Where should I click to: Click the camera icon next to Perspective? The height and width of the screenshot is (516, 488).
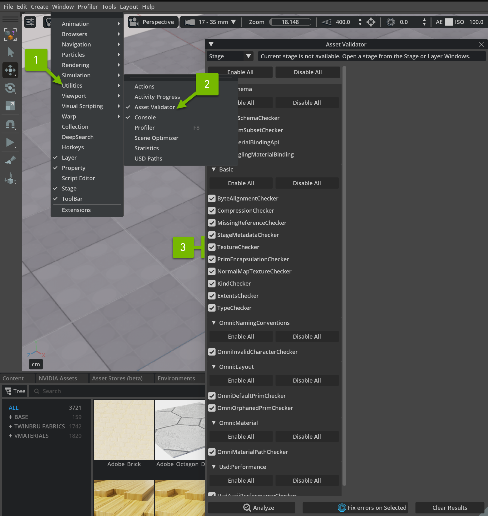pyautogui.click(x=134, y=22)
